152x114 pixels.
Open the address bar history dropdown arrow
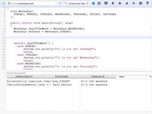pos(56,3)
